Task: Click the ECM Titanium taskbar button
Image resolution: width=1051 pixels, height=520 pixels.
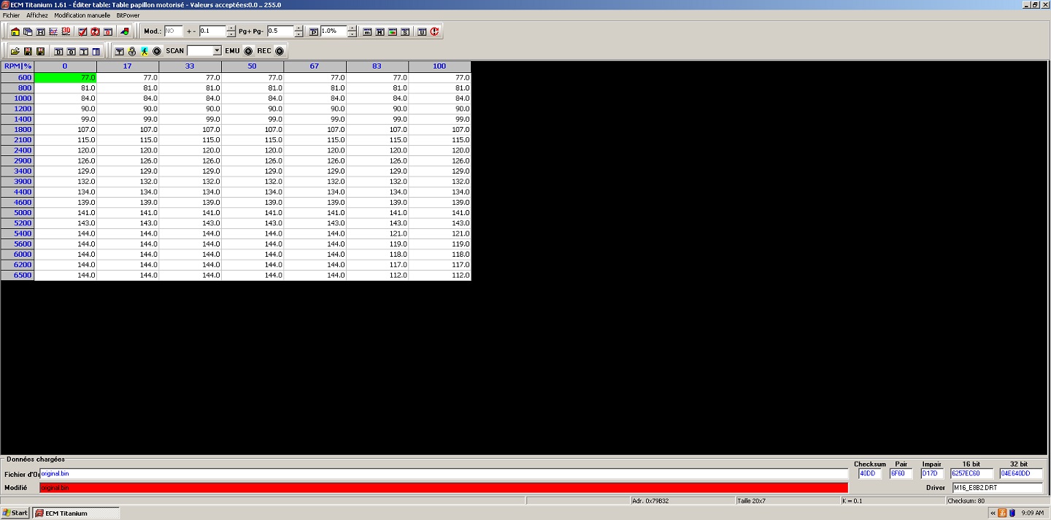Action: (x=75, y=513)
